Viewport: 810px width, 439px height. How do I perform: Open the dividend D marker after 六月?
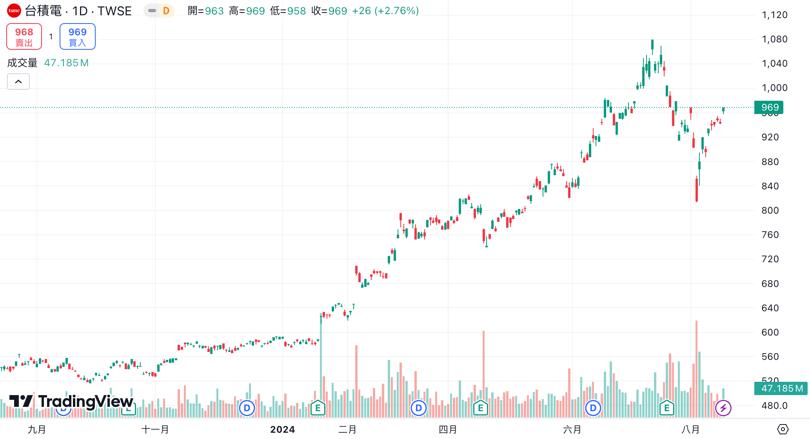(593, 408)
